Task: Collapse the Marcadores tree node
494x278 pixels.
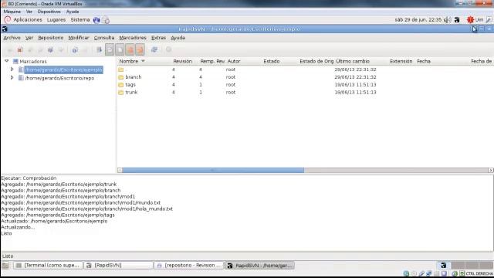Action: click(7, 61)
